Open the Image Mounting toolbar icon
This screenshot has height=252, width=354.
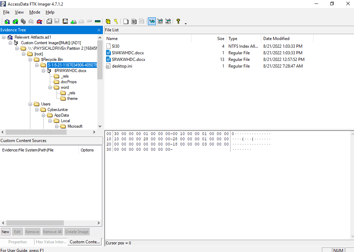coord(23,22)
